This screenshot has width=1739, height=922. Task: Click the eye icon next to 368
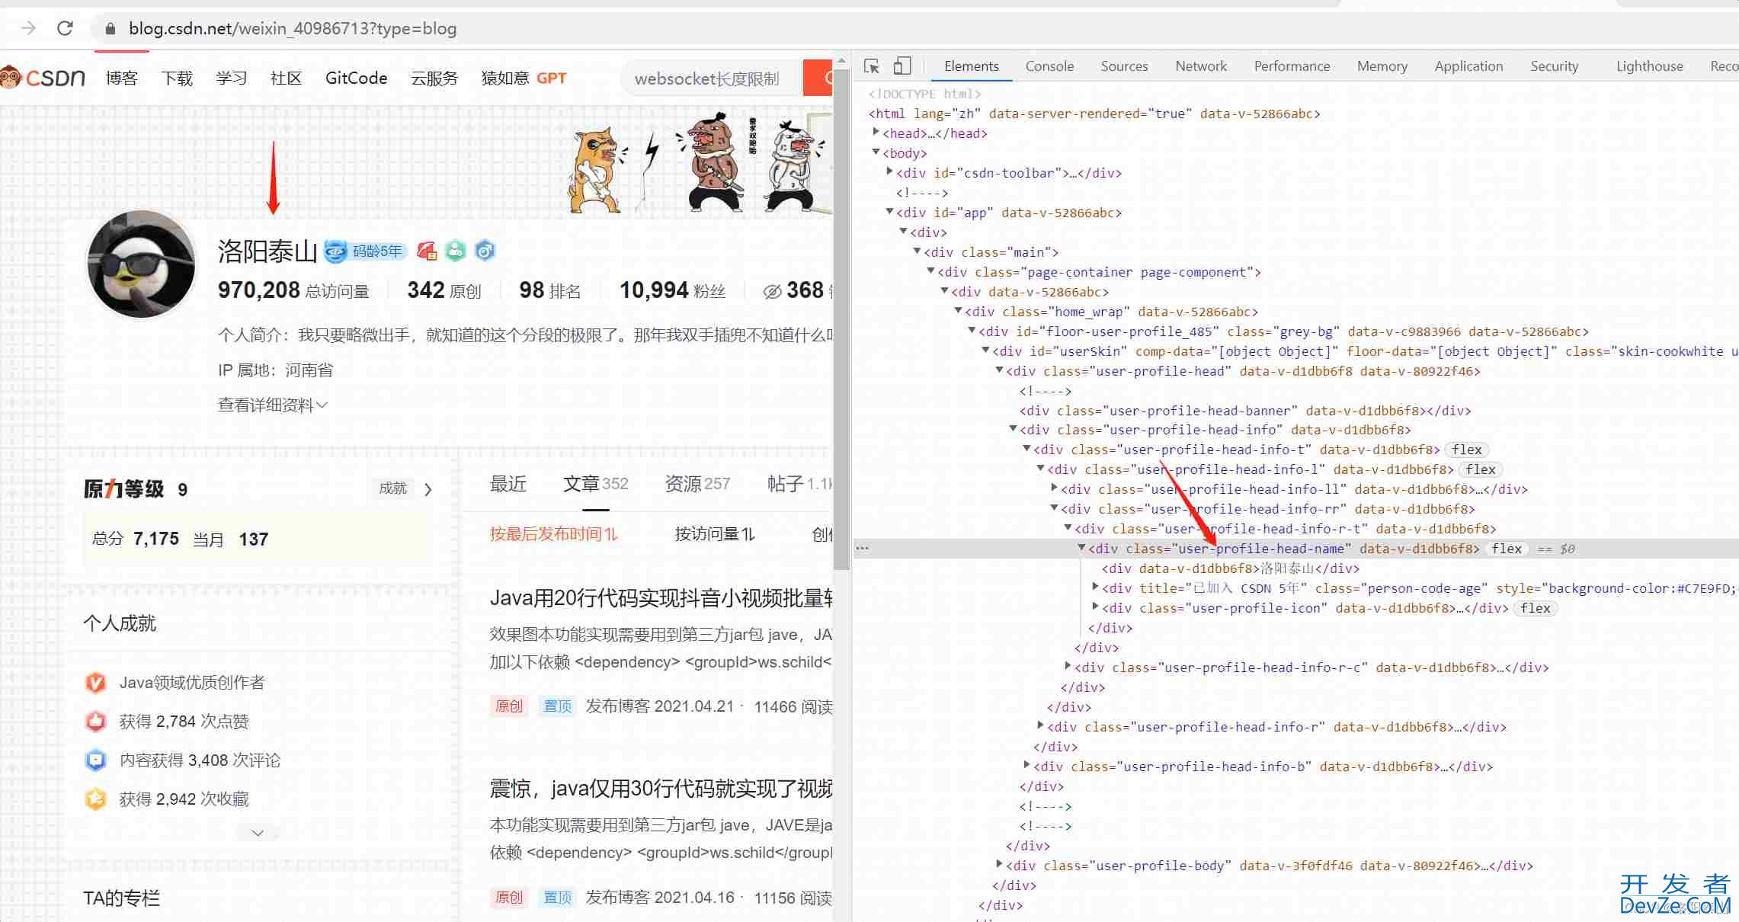pyautogui.click(x=772, y=291)
